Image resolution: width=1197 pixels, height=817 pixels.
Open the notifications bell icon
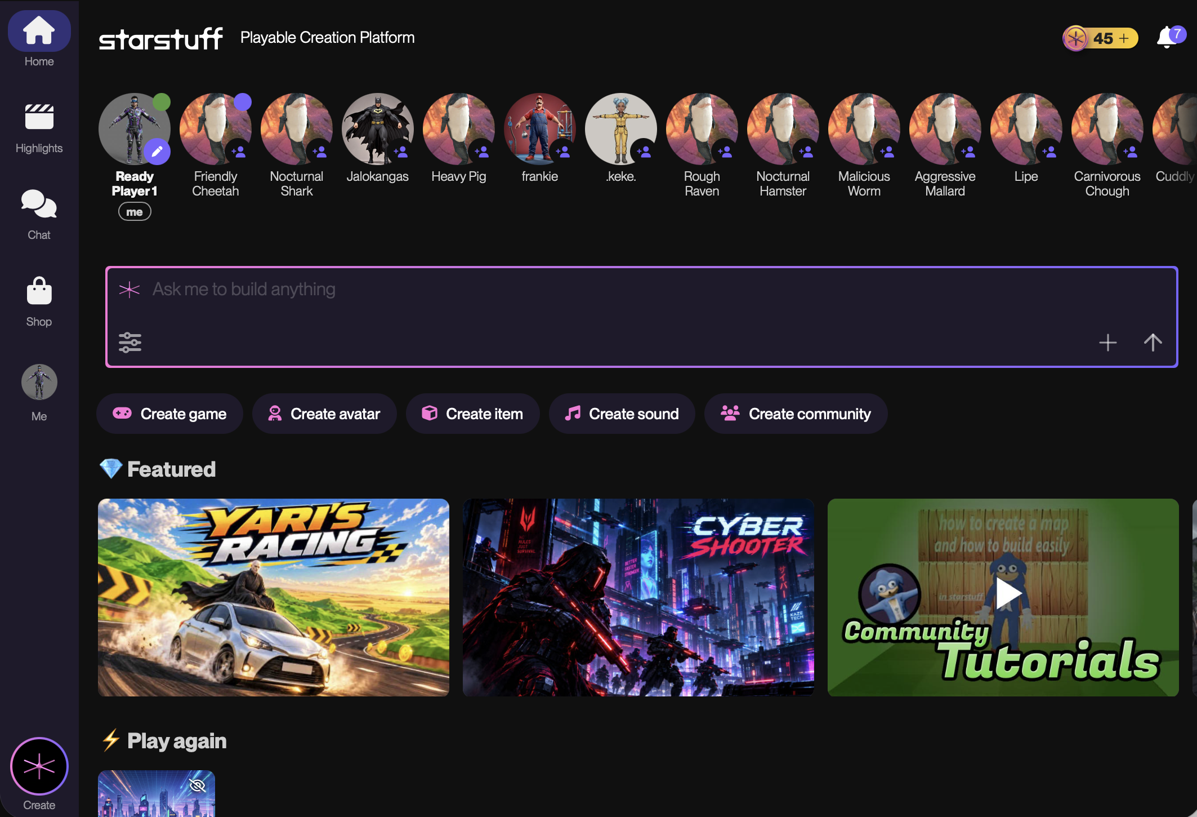click(1168, 38)
